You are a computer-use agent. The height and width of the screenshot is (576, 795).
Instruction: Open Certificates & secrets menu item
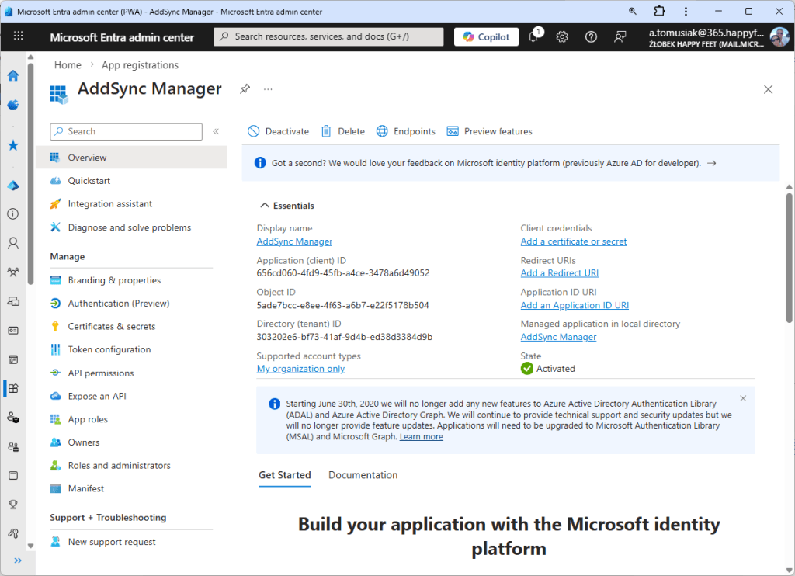112,327
